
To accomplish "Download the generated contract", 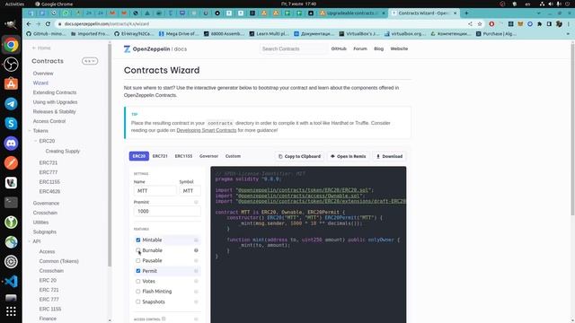I will click(389, 156).
